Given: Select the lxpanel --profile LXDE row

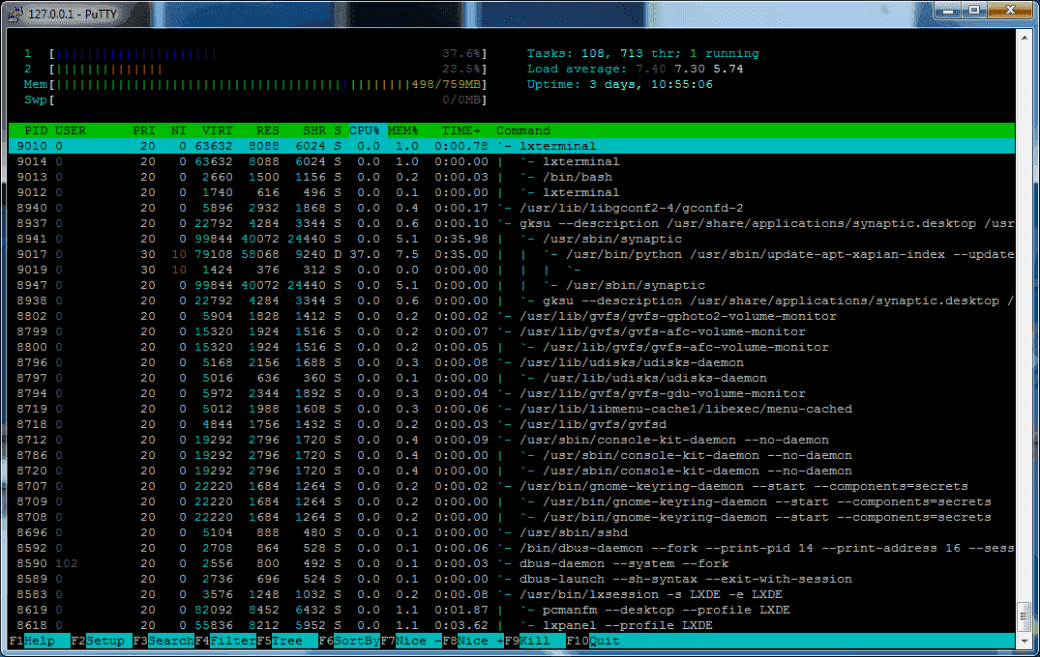Looking at the screenshot, I should (512, 625).
